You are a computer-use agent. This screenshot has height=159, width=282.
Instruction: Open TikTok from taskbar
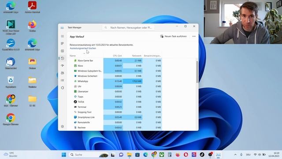(x=202, y=155)
